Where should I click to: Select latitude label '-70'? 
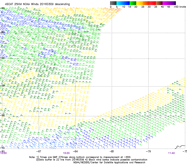2,148
